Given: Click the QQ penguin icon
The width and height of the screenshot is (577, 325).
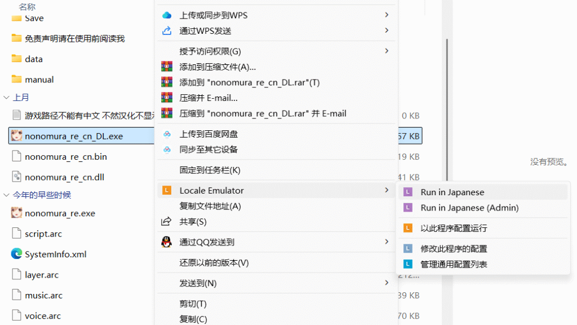Looking at the screenshot, I should point(166,242).
